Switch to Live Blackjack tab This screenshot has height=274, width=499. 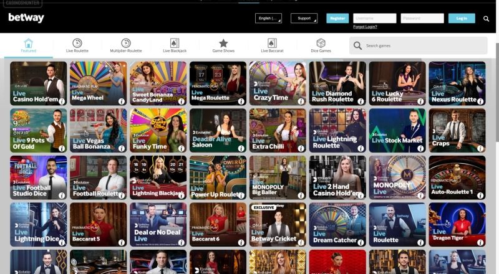point(175,46)
